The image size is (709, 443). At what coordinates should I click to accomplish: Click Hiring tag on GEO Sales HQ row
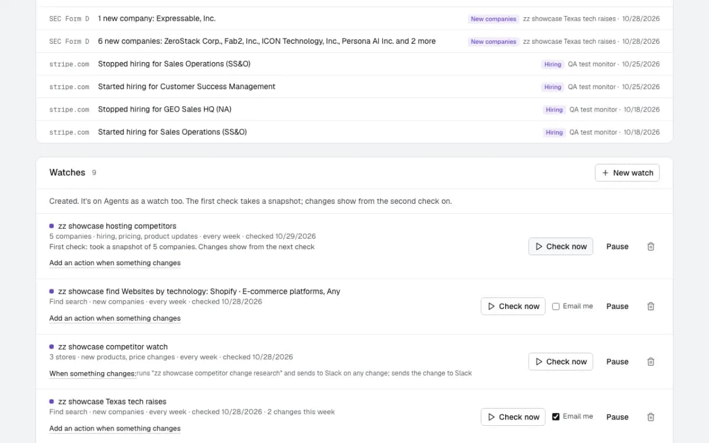point(554,109)
